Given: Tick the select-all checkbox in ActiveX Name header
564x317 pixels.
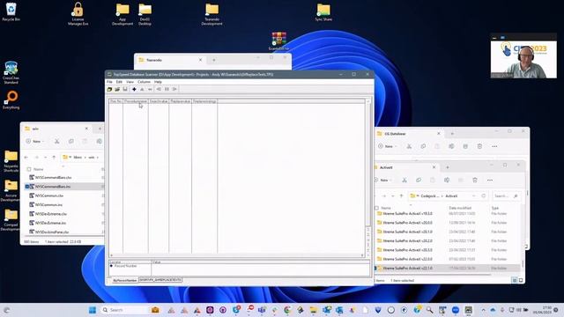Looking at the screenshot, I should pyautogui.click(x=376, y=208).
